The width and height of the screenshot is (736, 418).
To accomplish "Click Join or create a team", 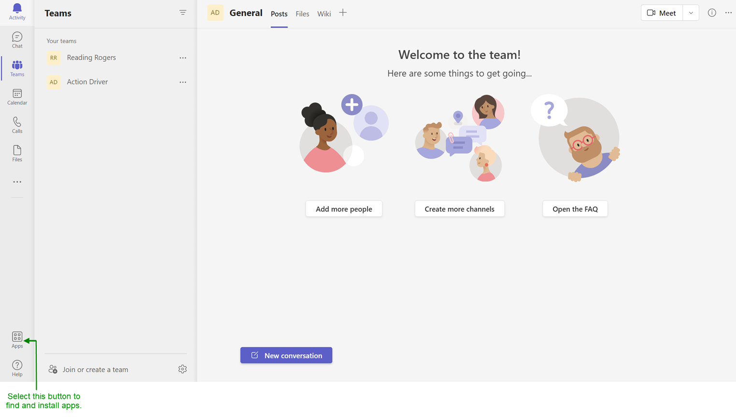I will tap(96, 369).
